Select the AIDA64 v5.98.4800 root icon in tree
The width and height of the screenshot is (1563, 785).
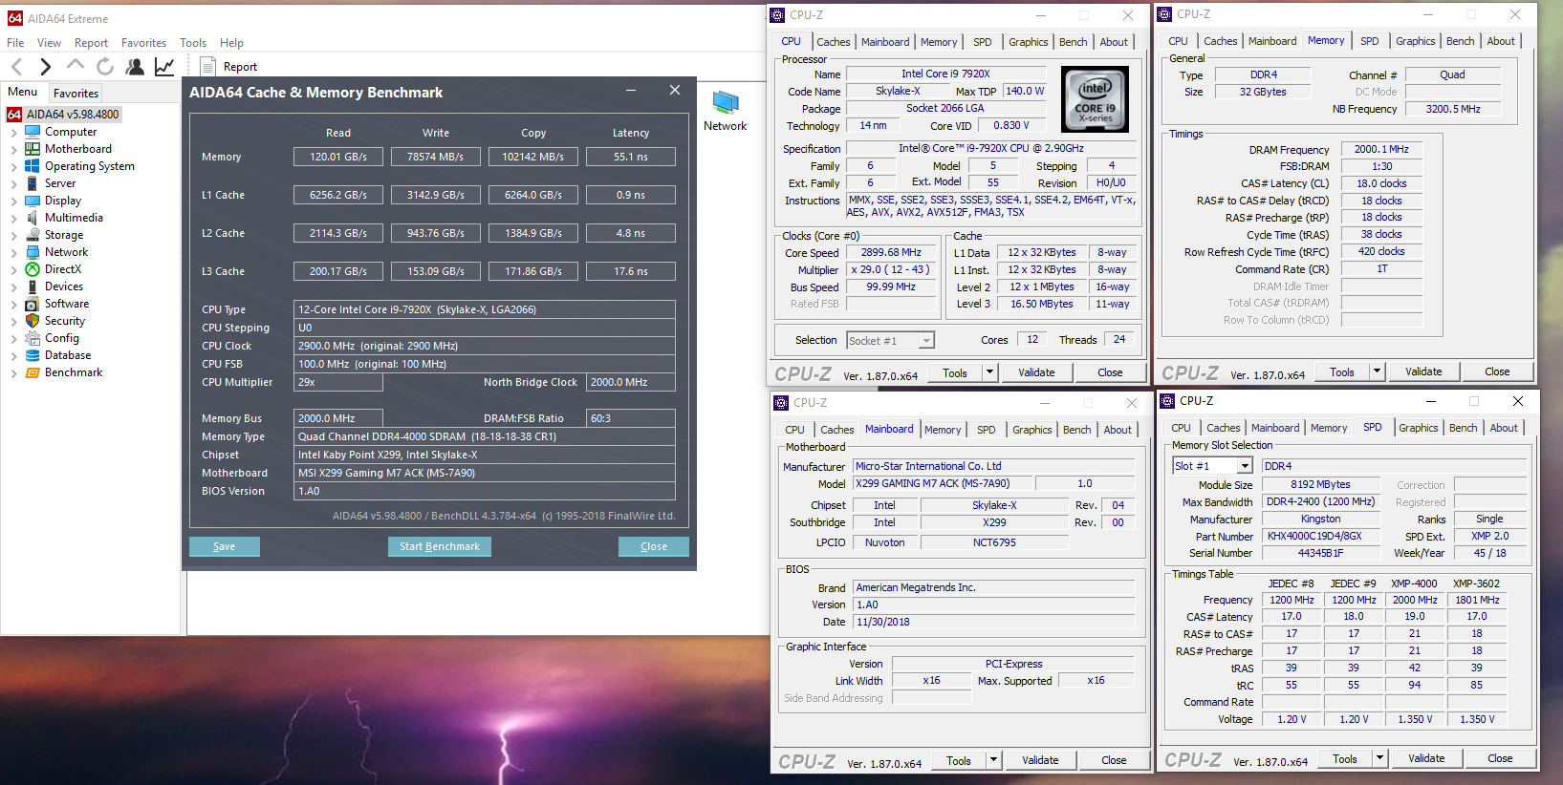tap(14, 115)
